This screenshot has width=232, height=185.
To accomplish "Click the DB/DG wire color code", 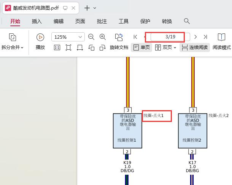I will [x=127, y=171].
